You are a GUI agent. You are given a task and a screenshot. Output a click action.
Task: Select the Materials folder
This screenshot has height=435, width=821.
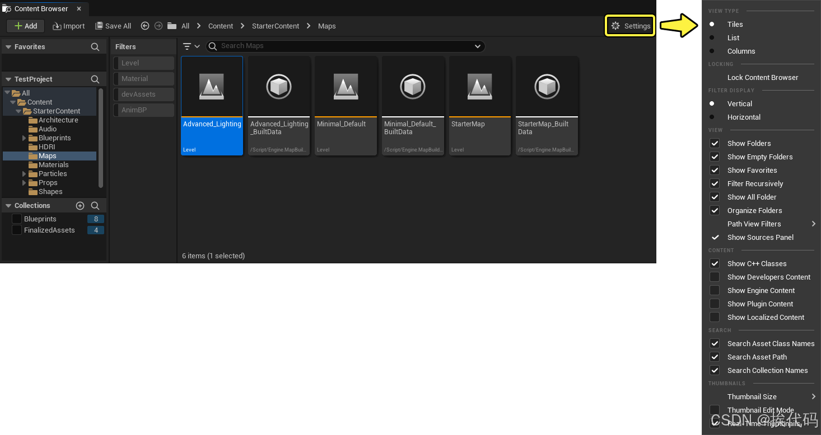tap(48, 165)
